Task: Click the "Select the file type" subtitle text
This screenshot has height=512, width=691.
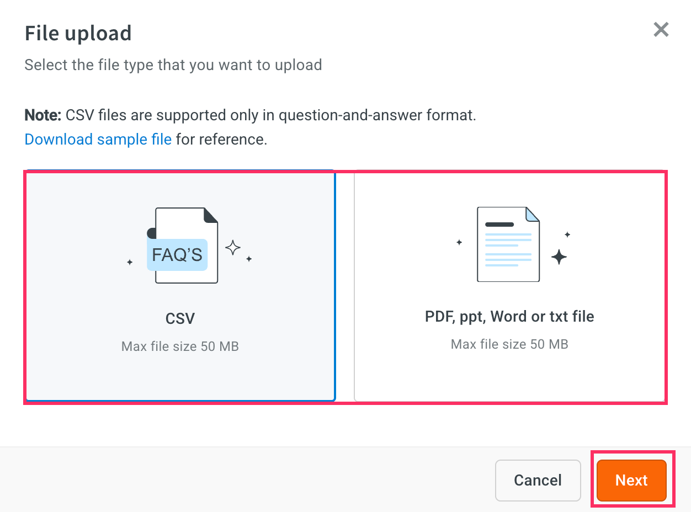Action: click(173, 65)
